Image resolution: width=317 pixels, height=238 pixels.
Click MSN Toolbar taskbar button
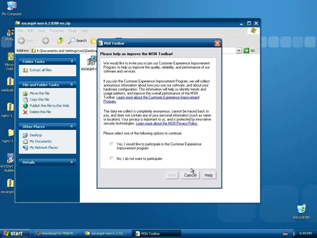tap(156, 234)
